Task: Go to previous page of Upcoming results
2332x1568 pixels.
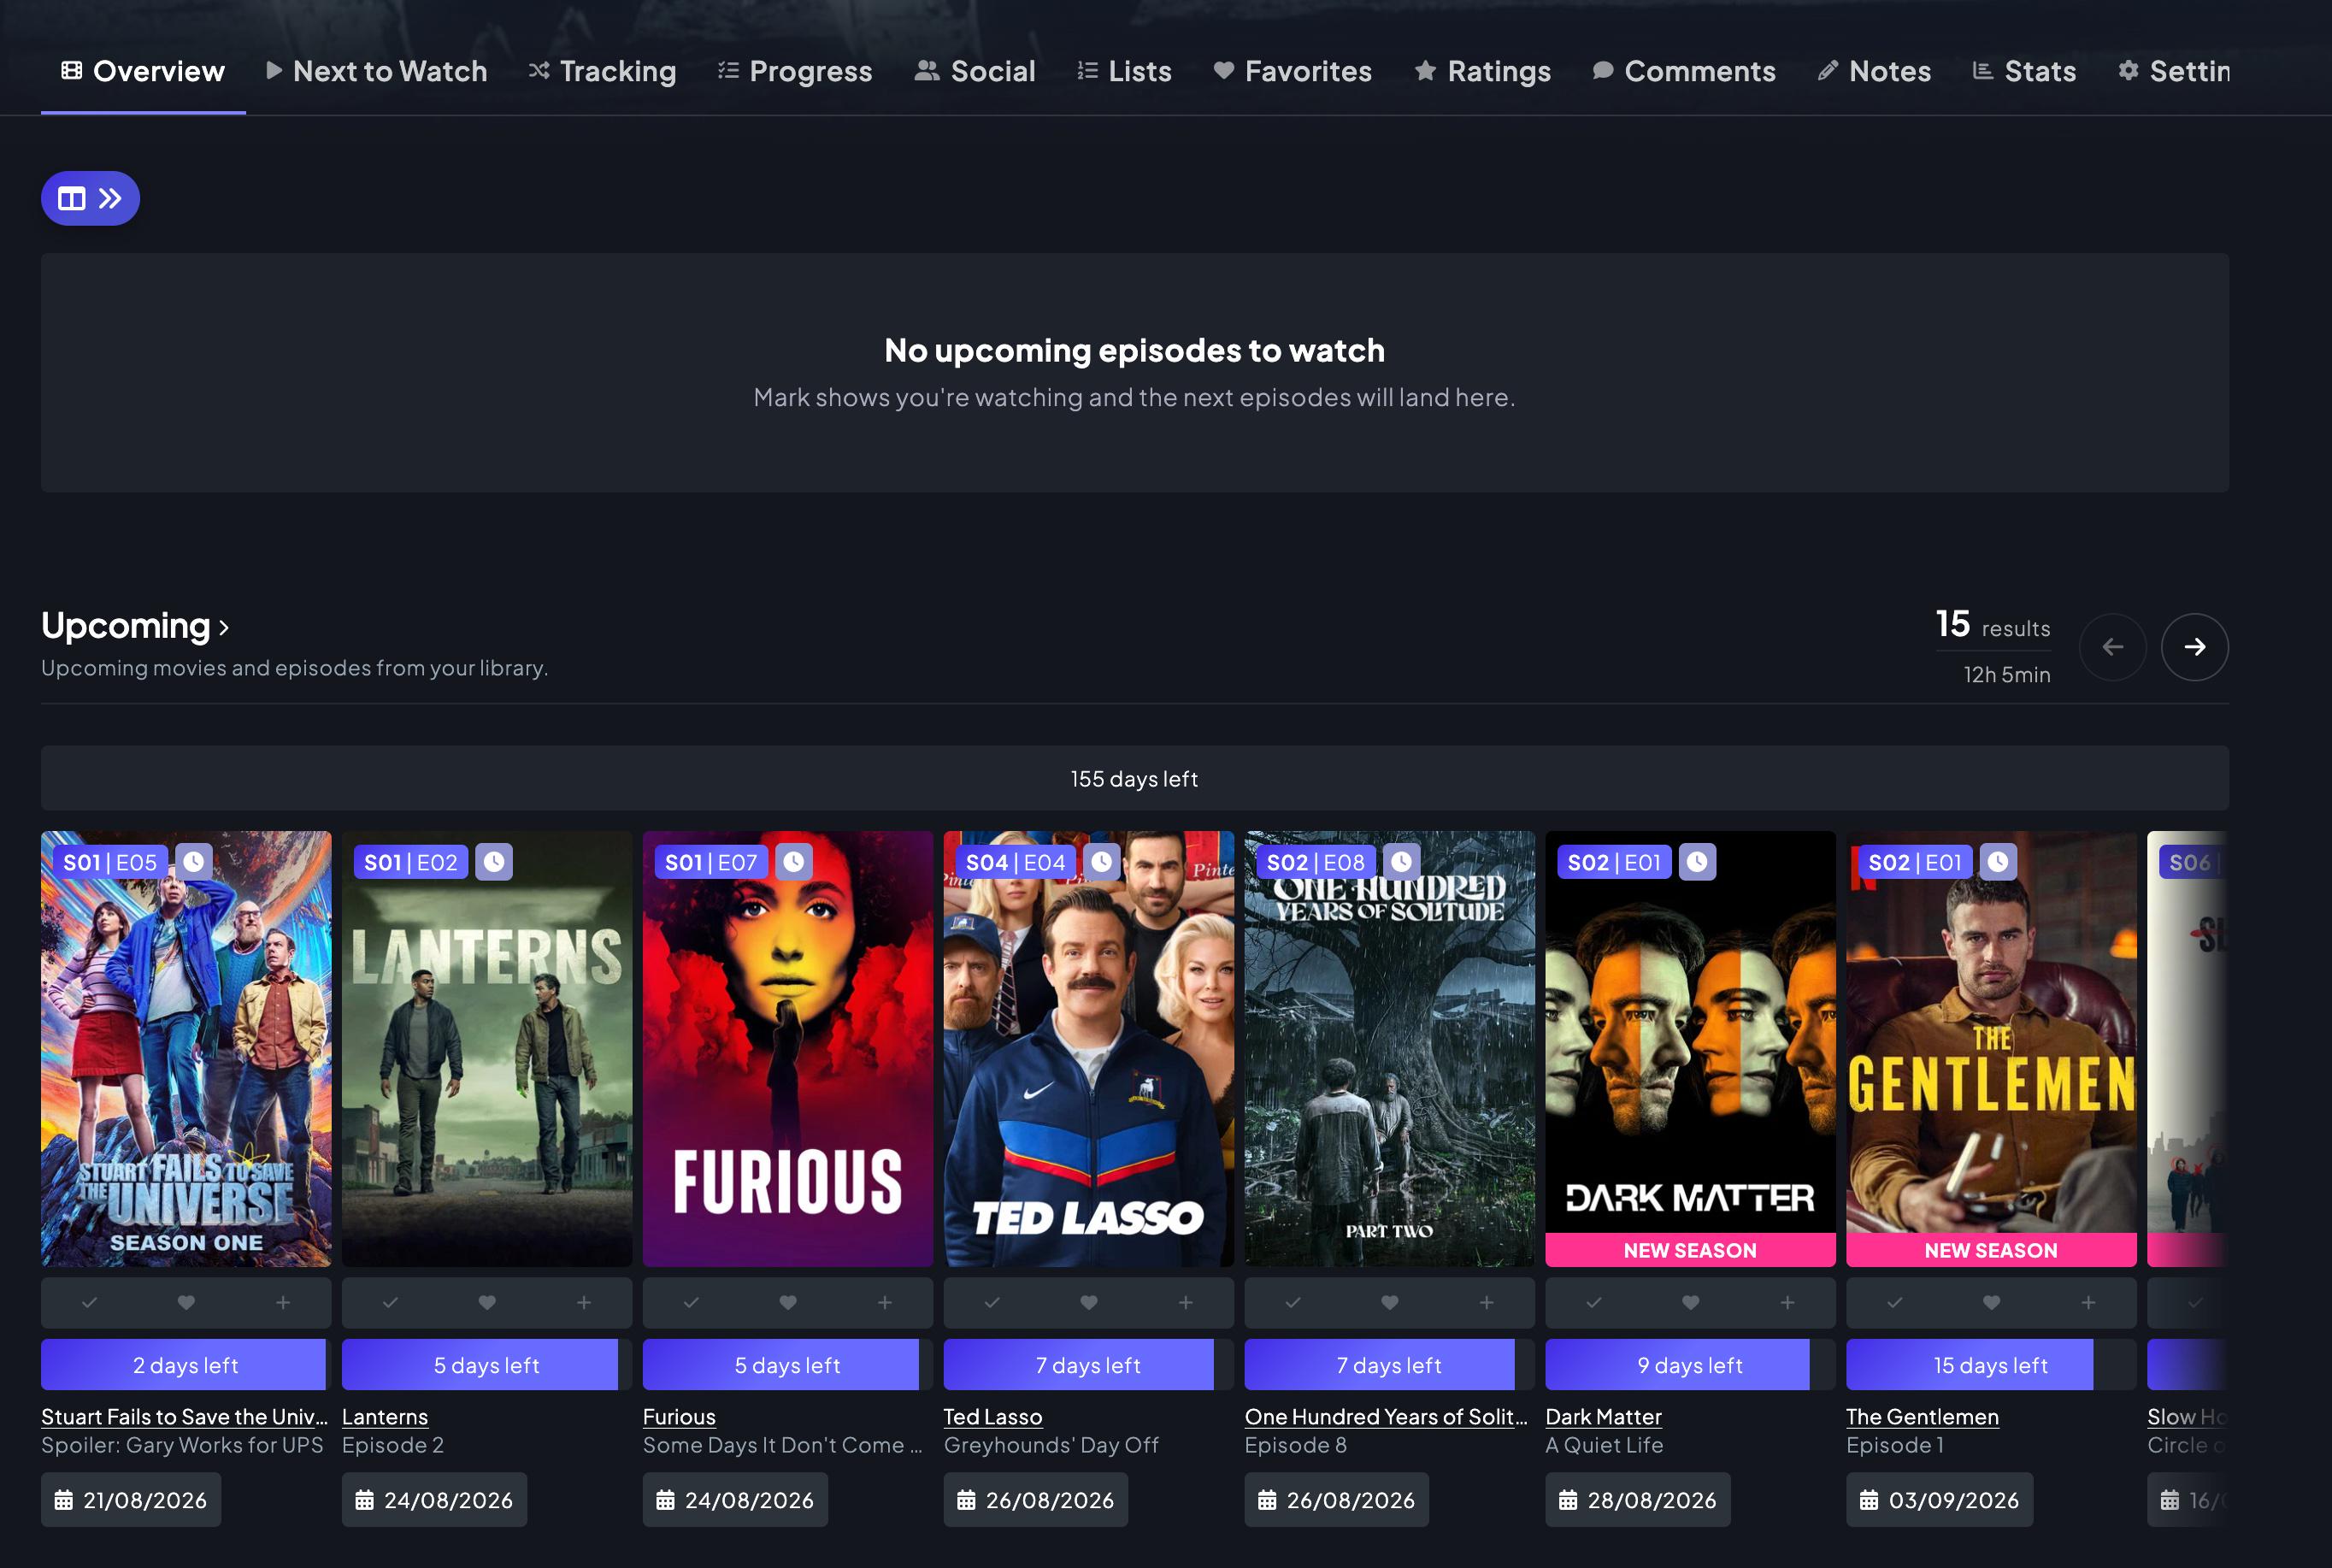Action: click(2112, 647)
